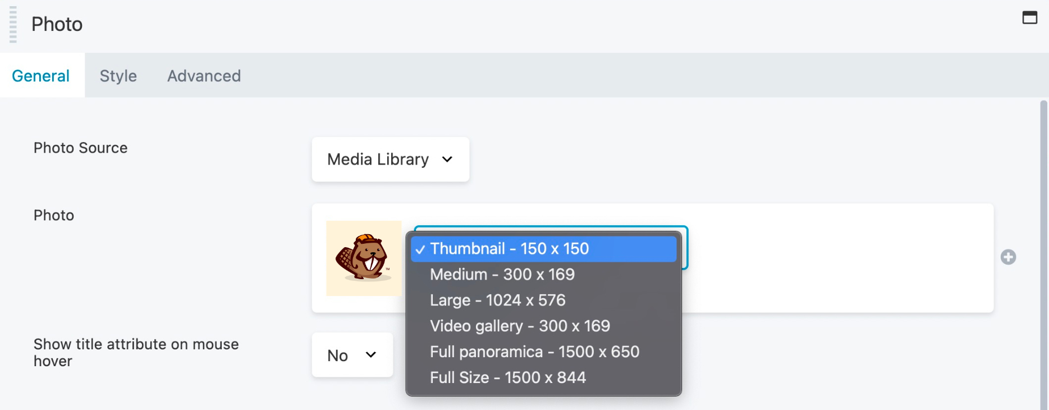Click the Photo Source label

coord(81,148)
